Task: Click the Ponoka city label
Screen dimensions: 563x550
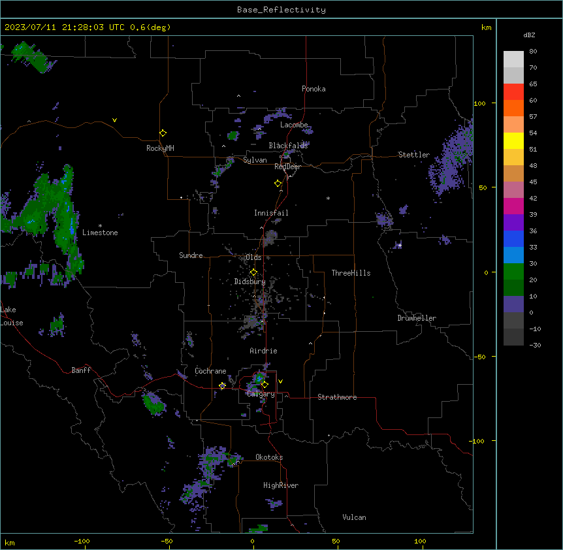Action: (314, 89)
